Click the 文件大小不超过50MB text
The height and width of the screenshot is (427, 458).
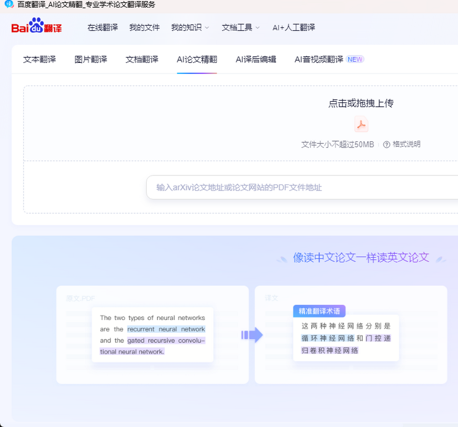click(338, 144)
